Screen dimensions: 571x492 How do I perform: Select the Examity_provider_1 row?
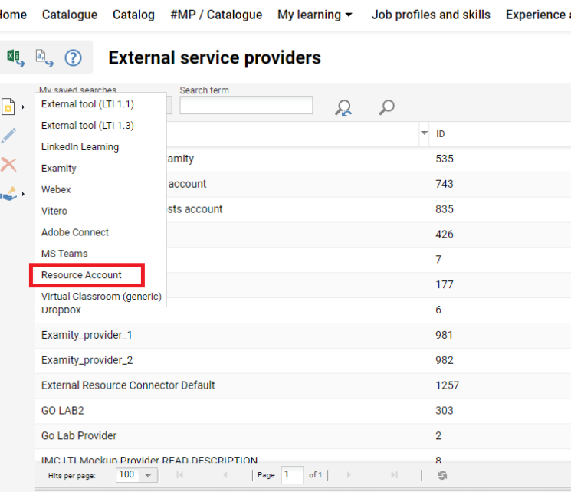303,335
